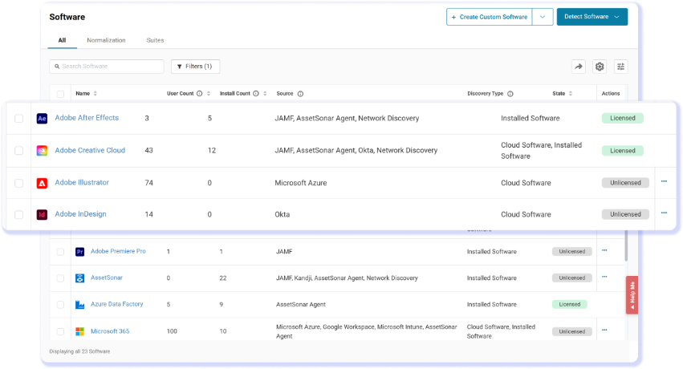Open the Adobe Creative Cloud link
Image resolution: width=683 pixels, height=369 pixels.
click(x=90, y=150)
